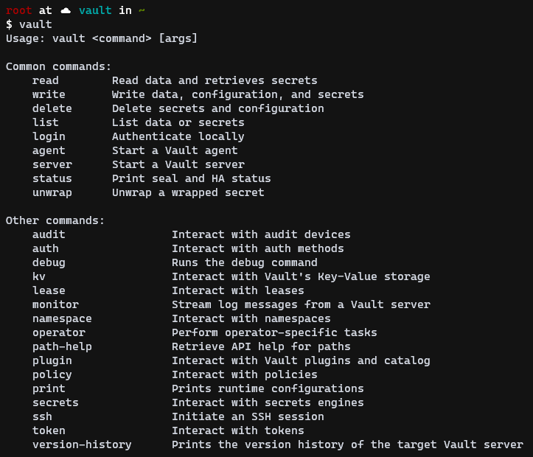Click the tilde directory in the prompt
533x457 pixels.
coord(142,10)
